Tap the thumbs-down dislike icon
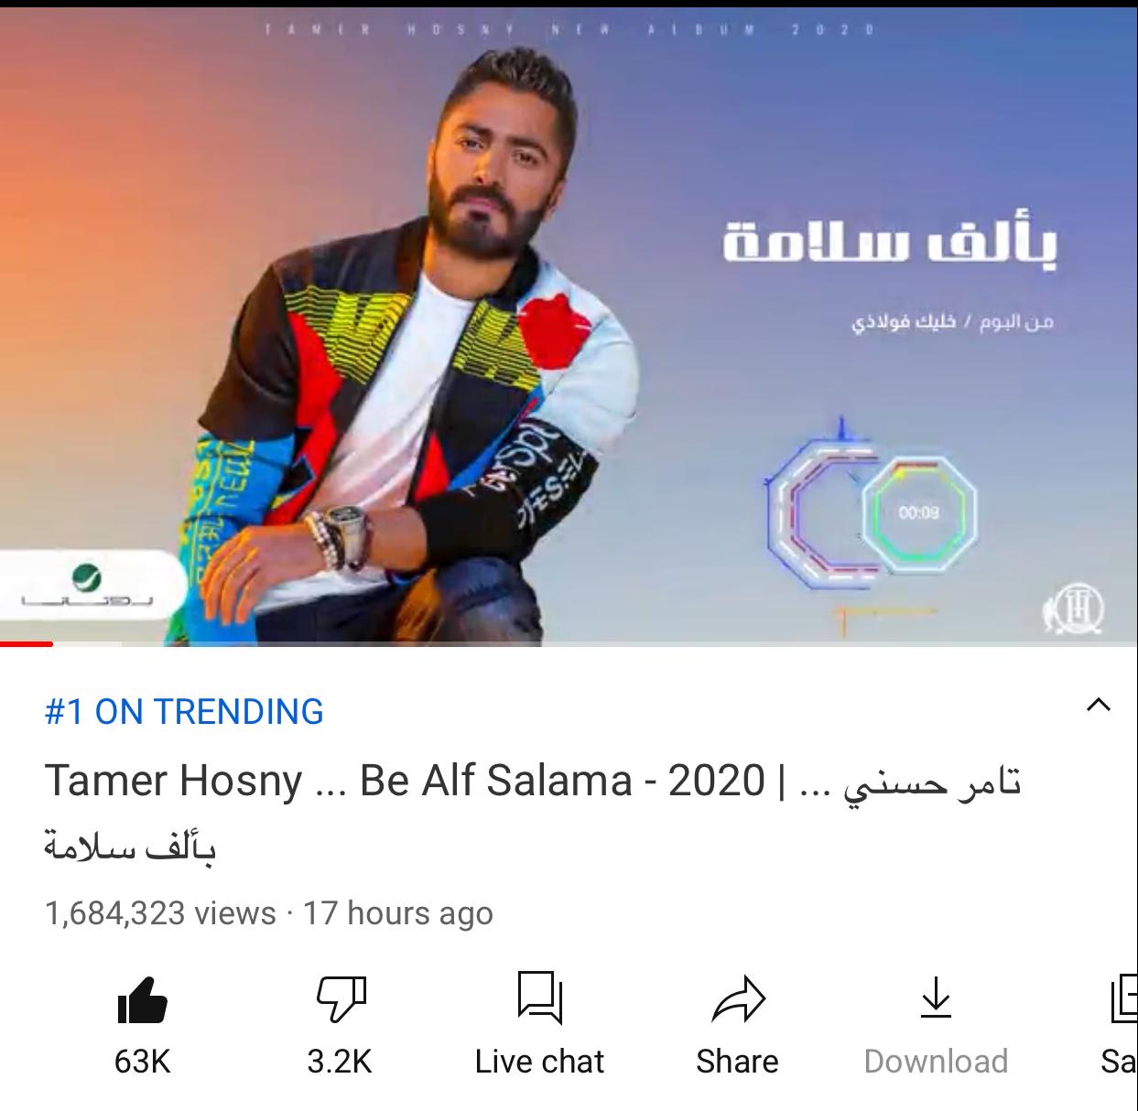Viewport: 1138px width, 1111px height. pyautogui.click(x=341, y=998)
